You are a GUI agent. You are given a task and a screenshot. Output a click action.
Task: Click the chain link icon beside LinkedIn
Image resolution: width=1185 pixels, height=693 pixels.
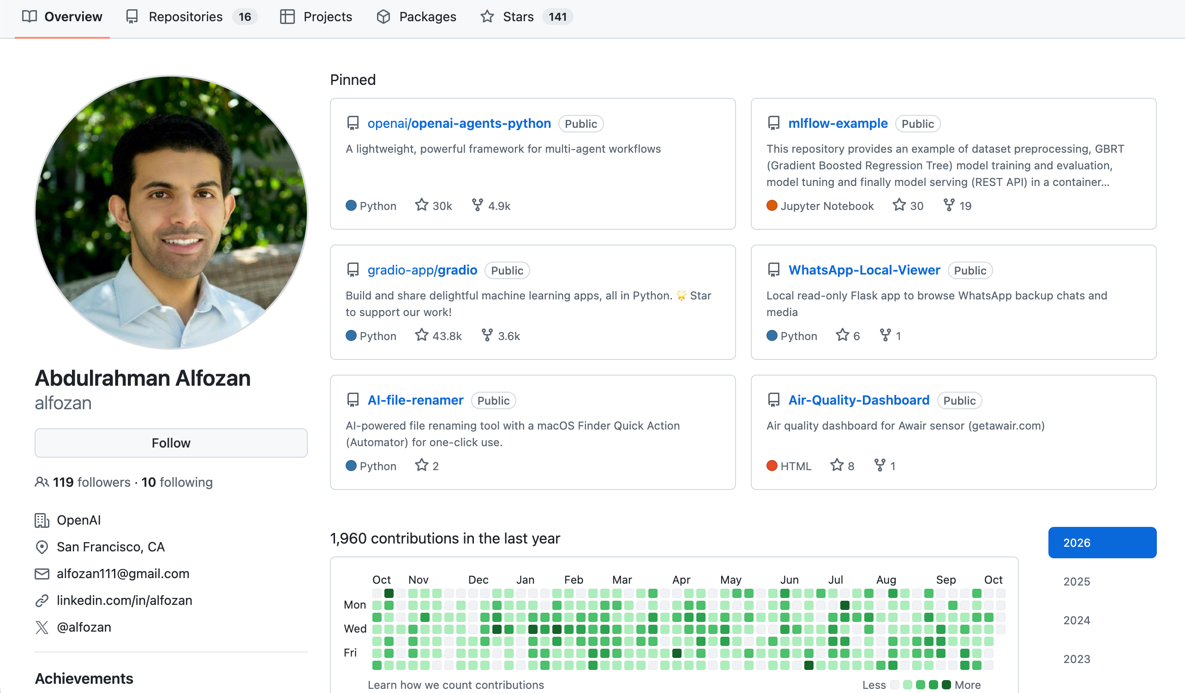(42, 601)
